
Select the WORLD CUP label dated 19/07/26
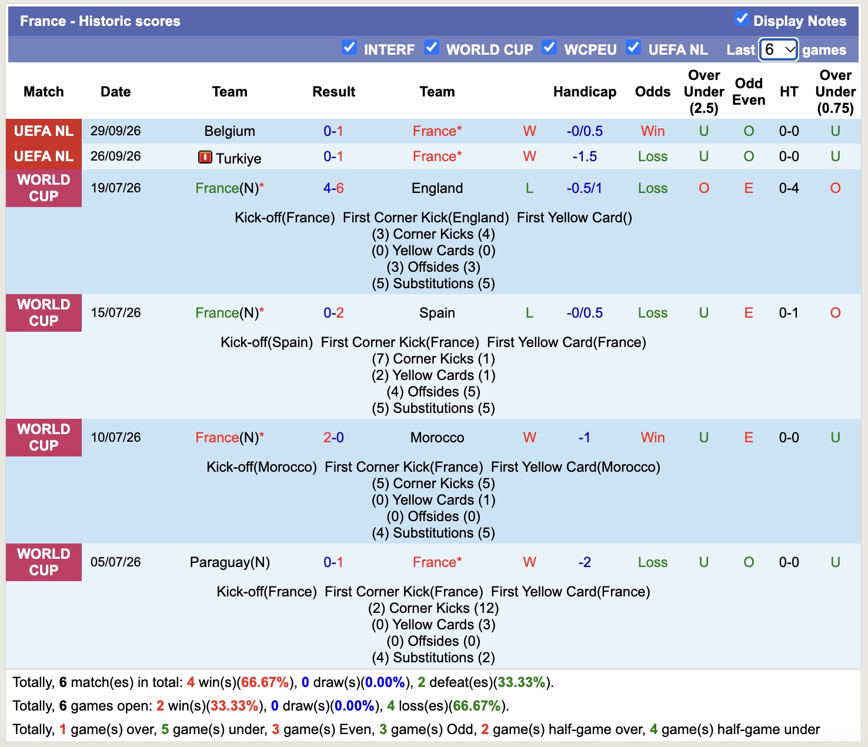click(44, 188)
